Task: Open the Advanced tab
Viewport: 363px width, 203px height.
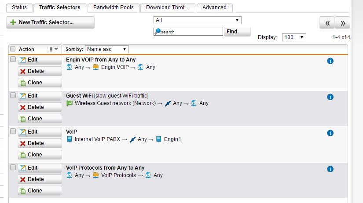Action: (214, 7)
